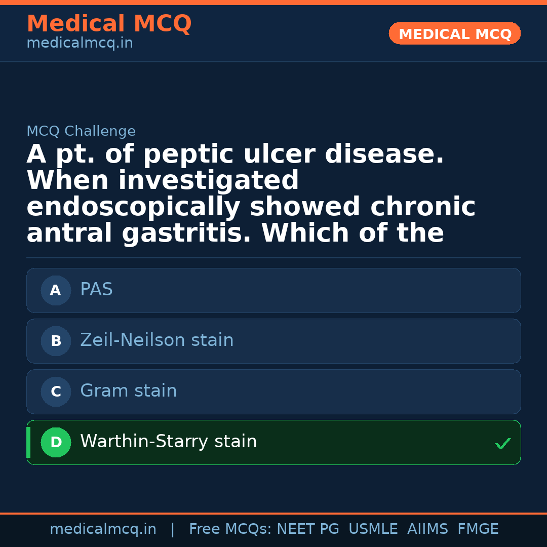The image size is (547, 547).
Task: Open medicalmcq.in link under the header title
Action: click(x=80, y=44)
